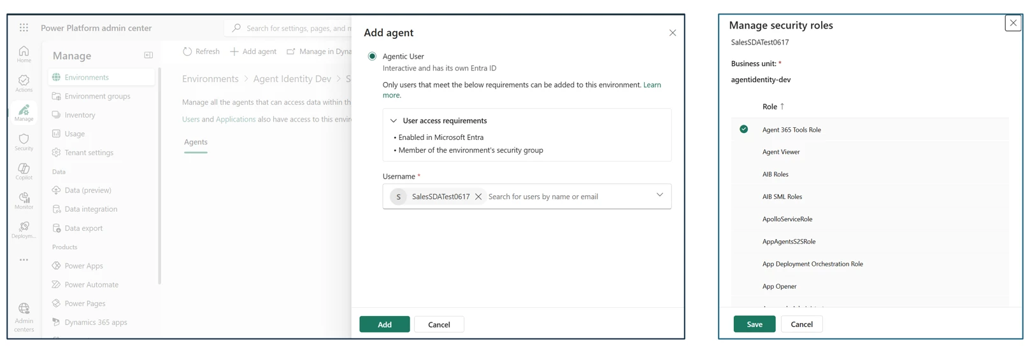Select the ApolloServiceRole row
The image size is (1030, 346).
click(x=870, y=219)
